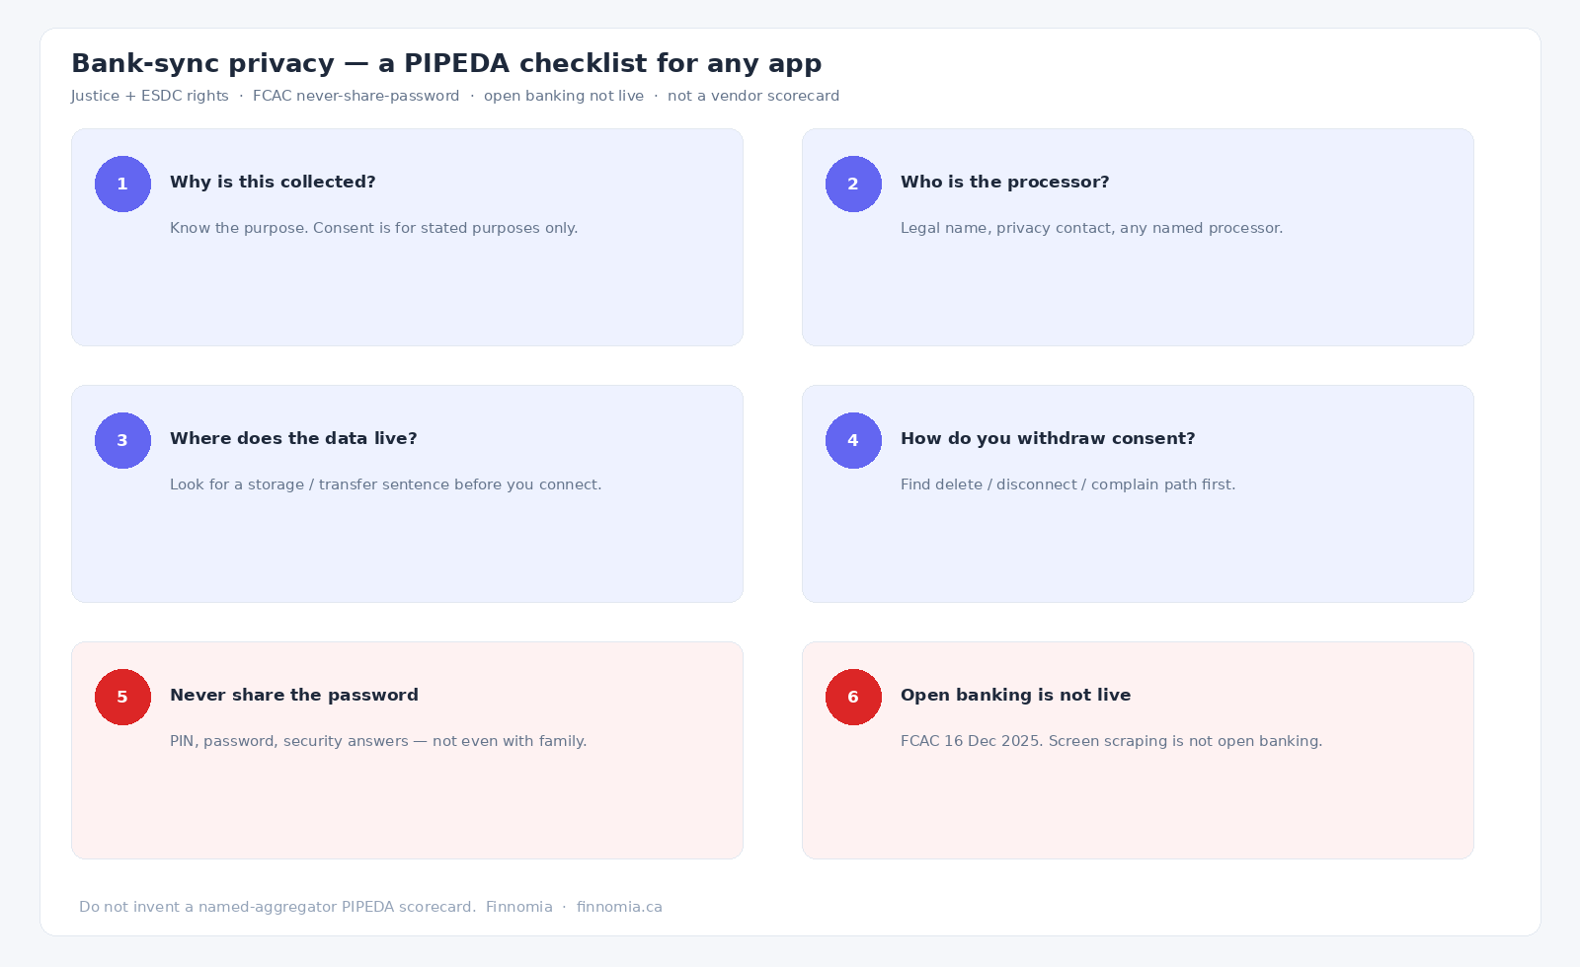
Task: Click "not a vendor scorecard" subtitle text
Action: click(x=753, y=96)
